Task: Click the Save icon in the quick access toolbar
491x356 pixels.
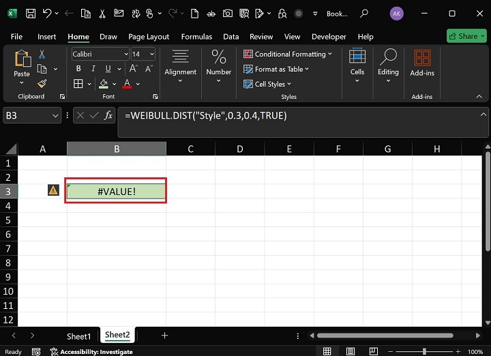Action: pos(31,14)
